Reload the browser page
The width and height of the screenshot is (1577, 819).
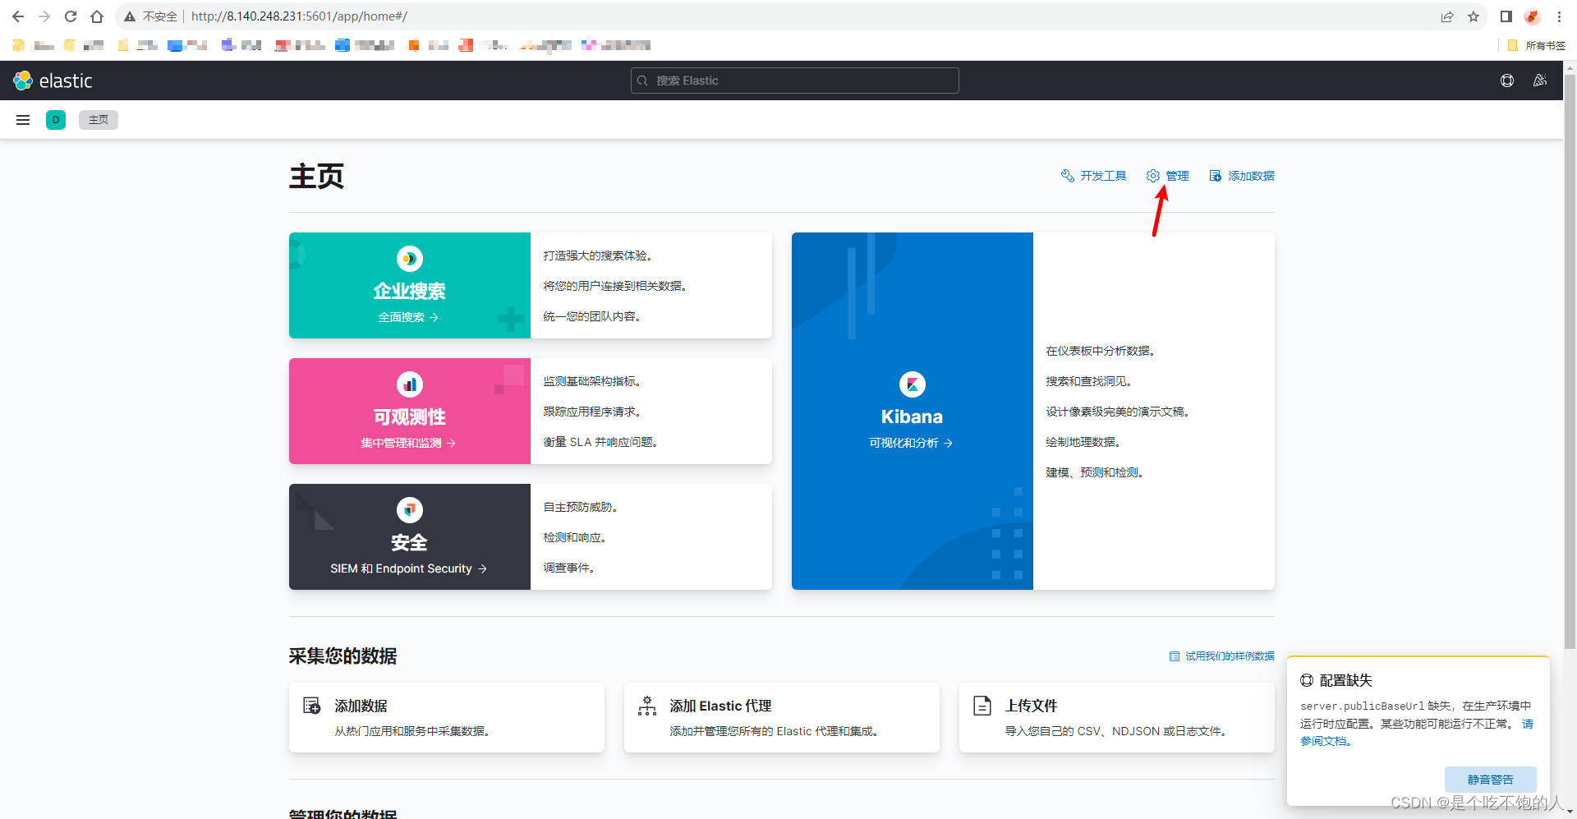tap(71, 16)
